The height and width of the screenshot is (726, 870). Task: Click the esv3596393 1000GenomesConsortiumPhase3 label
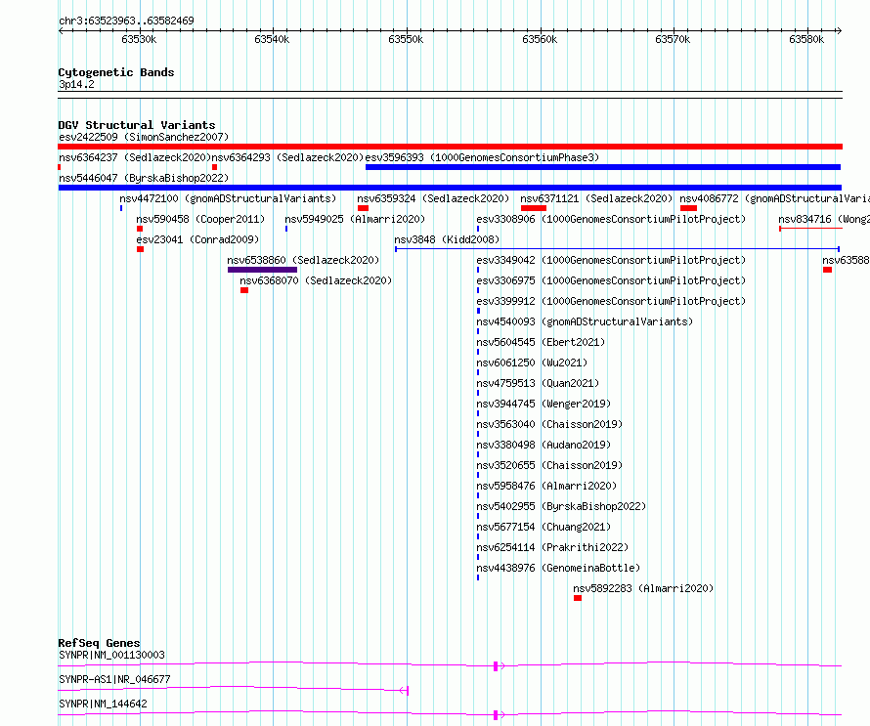[x=482, y=157]
